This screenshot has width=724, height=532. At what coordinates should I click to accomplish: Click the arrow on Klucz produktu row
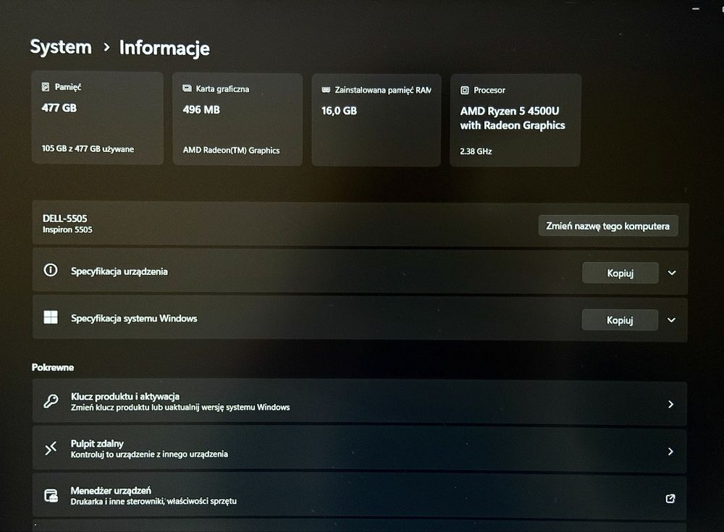pos(671,405)
